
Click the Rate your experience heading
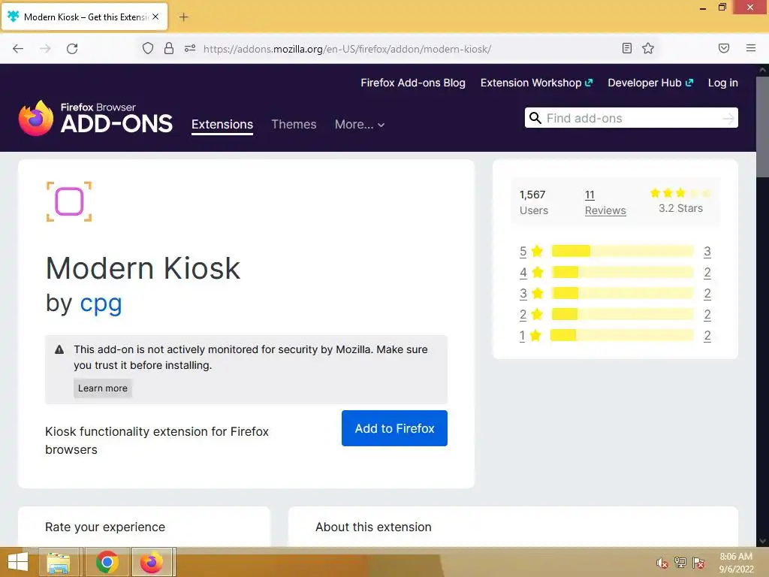[105, 527]
